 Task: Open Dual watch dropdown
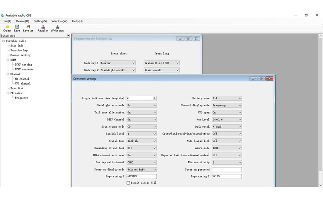pos(227,127)
